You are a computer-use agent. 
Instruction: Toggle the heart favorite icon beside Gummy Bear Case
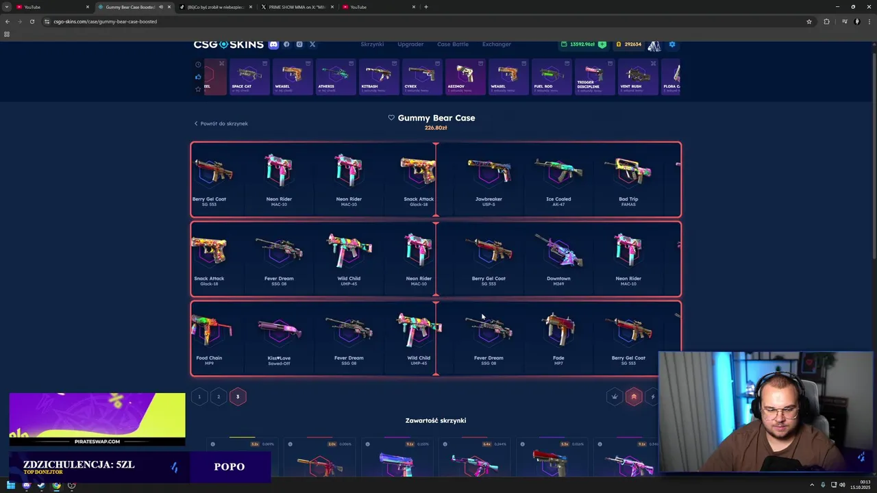[x=391, y=118]
